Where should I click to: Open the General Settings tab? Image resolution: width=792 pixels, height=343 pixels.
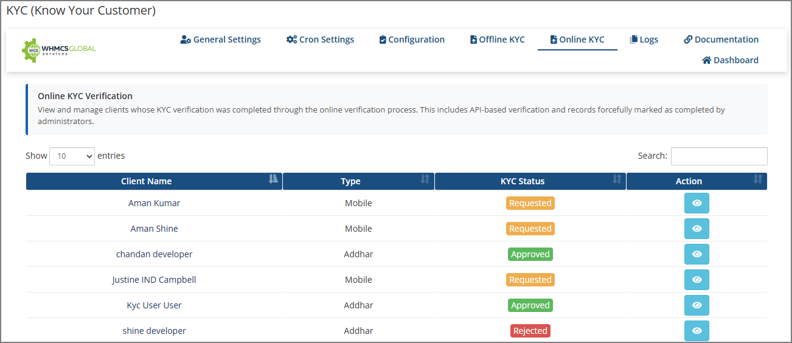(221, 40)
